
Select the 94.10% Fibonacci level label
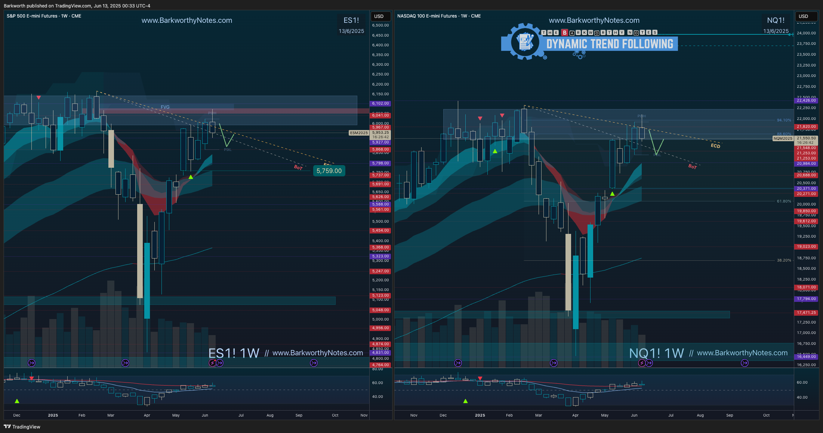(x=784, y=120)
